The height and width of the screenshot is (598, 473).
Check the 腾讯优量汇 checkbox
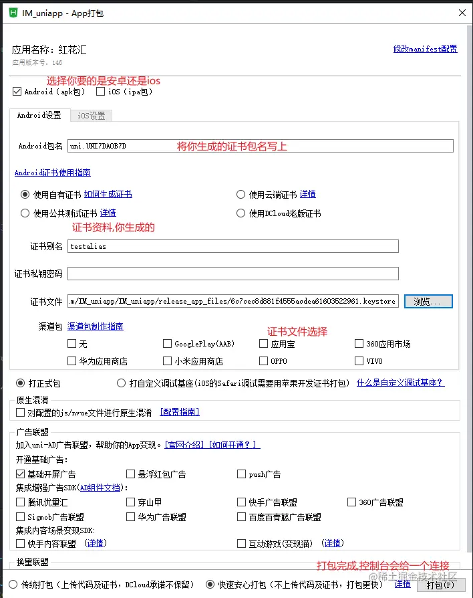pyautogui.click(x=21, y=502)
